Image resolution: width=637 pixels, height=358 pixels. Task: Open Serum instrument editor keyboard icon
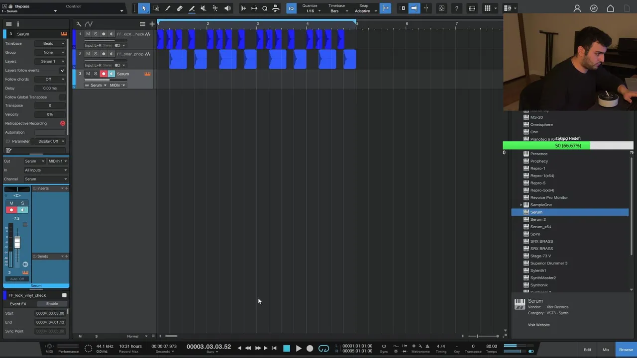(147, 74)
